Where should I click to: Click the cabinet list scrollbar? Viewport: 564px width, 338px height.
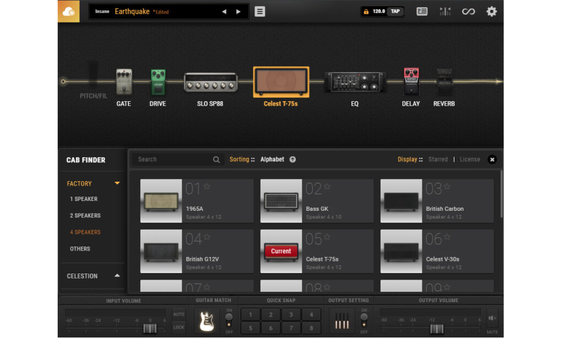[501, 194]
